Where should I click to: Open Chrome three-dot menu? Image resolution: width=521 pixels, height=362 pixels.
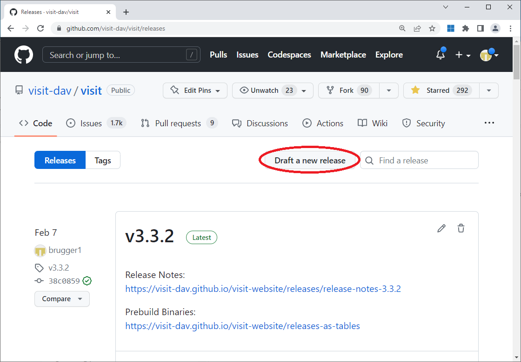tap(510, 28)
